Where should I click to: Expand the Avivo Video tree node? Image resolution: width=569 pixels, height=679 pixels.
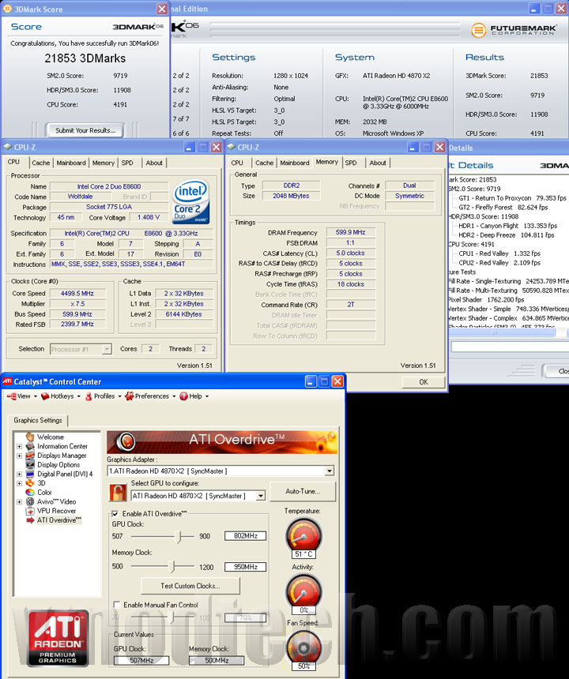click(19, 501)
